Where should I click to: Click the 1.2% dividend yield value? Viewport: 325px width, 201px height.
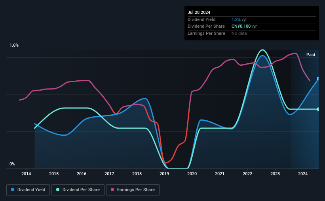tap(236, 19)
